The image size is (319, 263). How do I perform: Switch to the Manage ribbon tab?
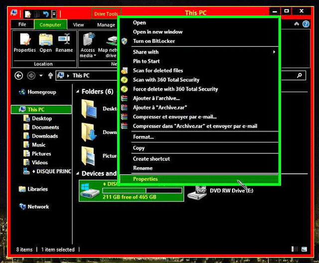click(x=106, y=25)
